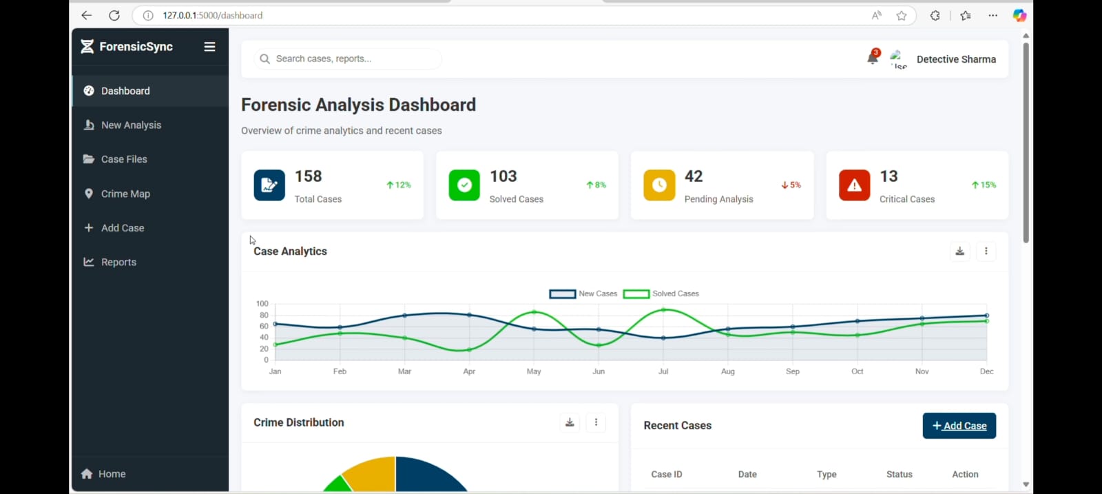View site information icon
The height and width of the screenshot is (494, 1102).
pyautogui.click(x=147, y=15)
